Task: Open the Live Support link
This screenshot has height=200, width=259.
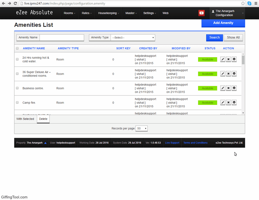Action: click(172, 143)
